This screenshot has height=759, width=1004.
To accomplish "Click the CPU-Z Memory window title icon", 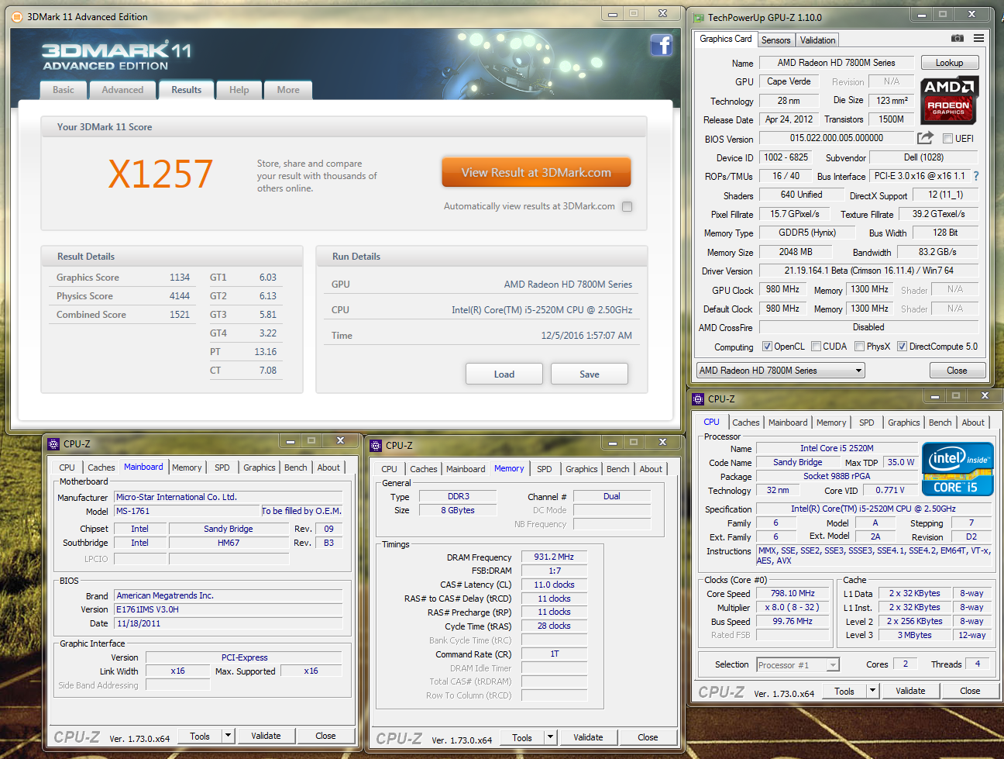I will click(376, 446).
